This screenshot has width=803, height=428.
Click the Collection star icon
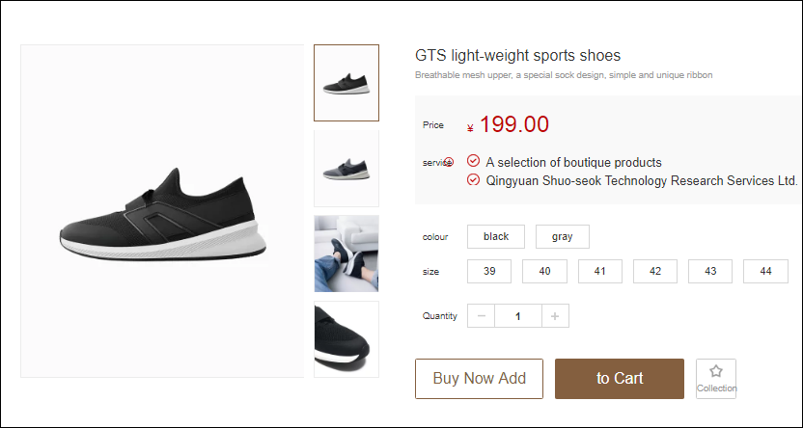click(x=715, y=372)
